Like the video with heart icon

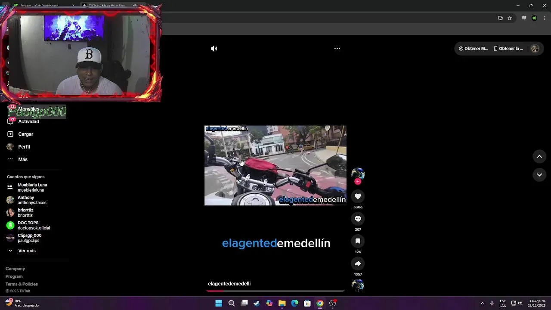(x=358, y=196)
